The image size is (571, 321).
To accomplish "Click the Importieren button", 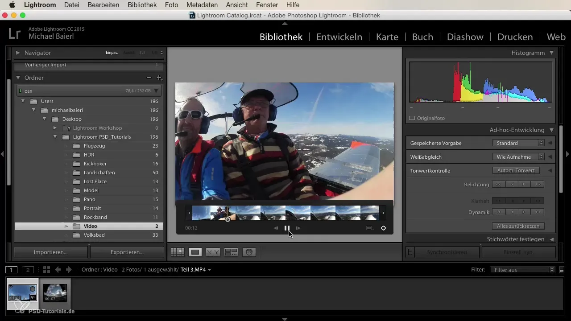I will [x=51, y=252].
